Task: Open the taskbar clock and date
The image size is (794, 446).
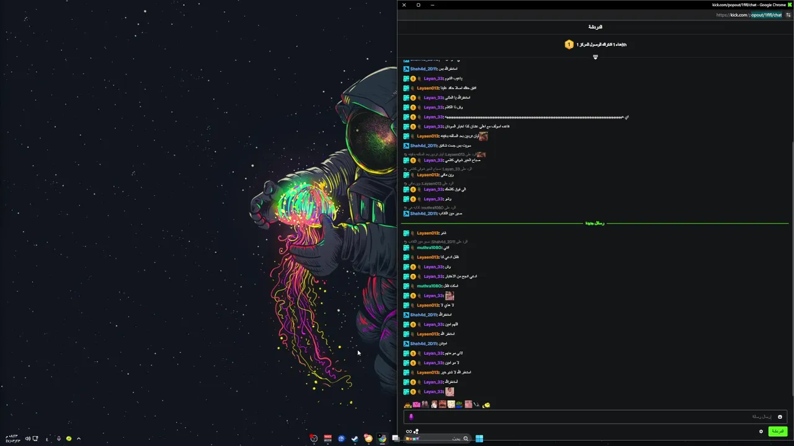Action: point(12,439)
